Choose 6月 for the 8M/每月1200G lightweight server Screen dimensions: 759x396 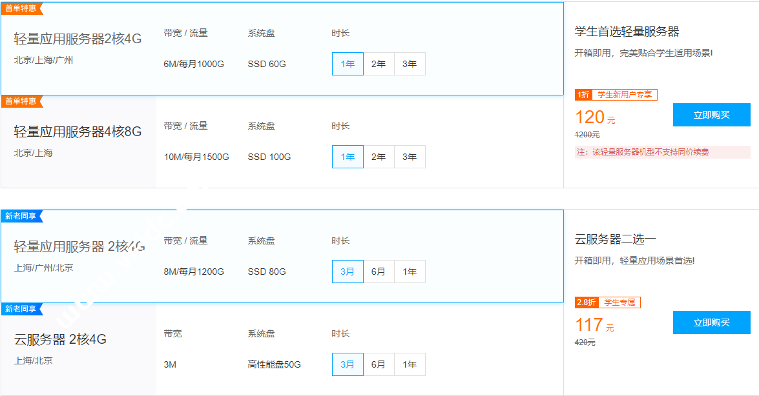(379, 272)
